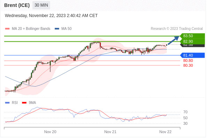Toggle the MA 20 + Bollinger Bands legend label
This screenshot has width=207, height=138.
tap(31, 29)
